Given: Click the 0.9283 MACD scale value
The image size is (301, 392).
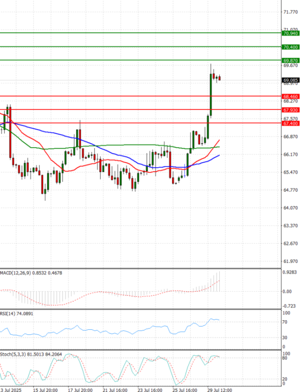Looking at the screenshot, I should 290,272.
